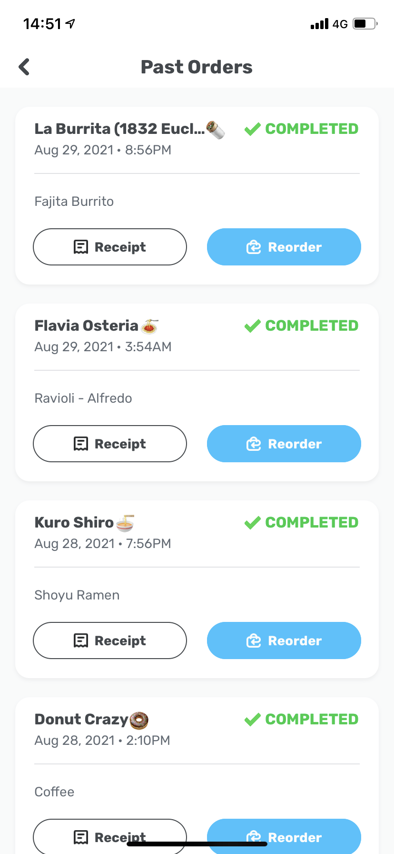Tap the receipt icon on Kuro Shiro order

pos(81,640)
